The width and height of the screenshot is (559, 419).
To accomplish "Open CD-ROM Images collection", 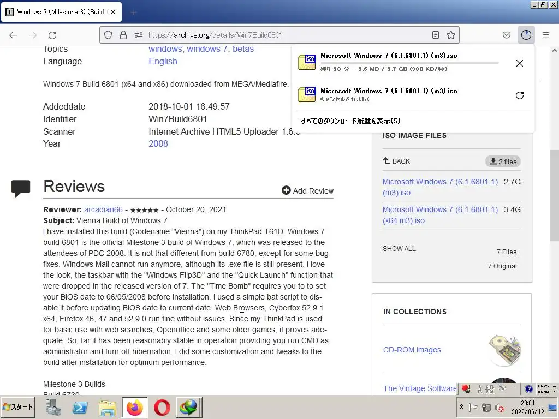I will click(412, 350).
